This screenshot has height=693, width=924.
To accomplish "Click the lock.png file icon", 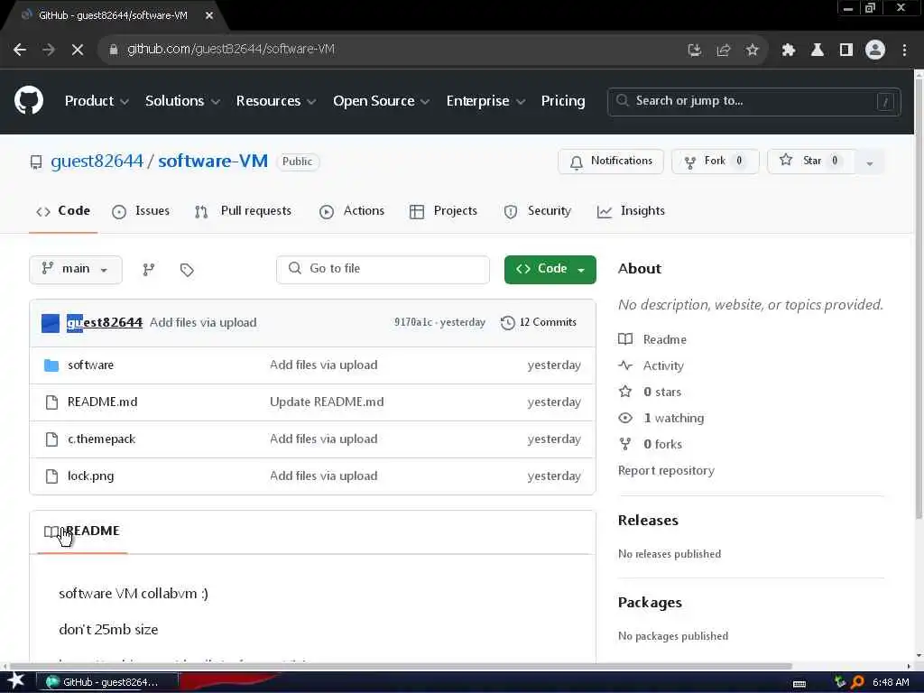I will [x=51, y=476].
